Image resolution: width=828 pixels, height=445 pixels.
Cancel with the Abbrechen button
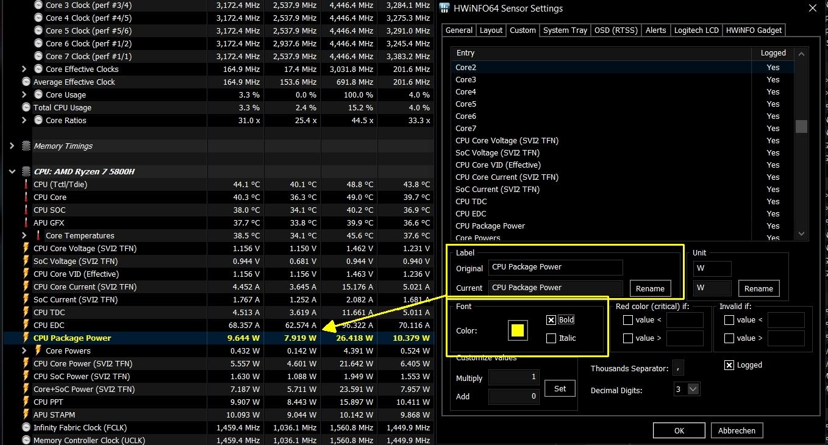coord(737,430)
